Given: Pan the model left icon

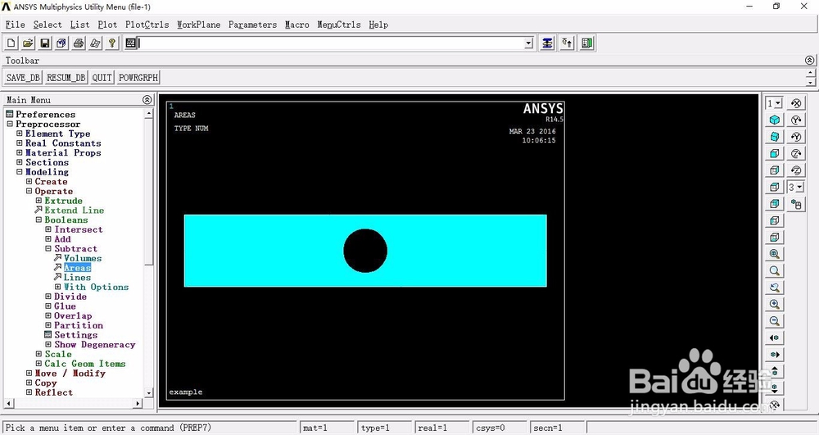Looking at the screenshot, I should (775, 338).
